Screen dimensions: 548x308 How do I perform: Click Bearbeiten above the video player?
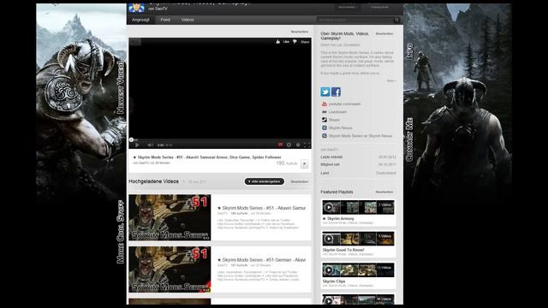(x=300, y=32)
